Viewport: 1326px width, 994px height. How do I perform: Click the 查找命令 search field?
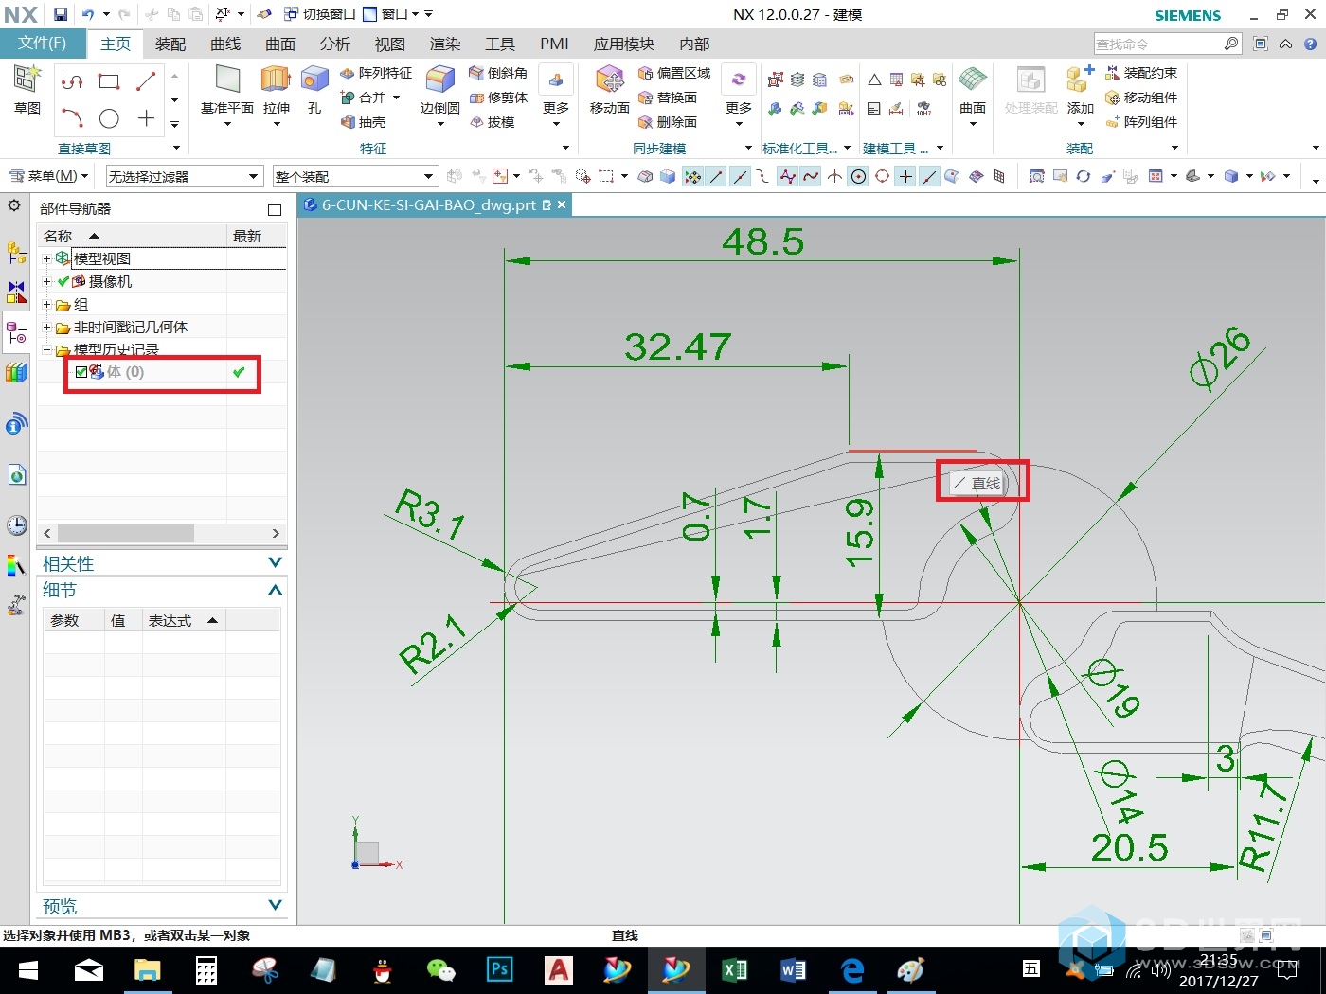click(x=1158, y=44)
